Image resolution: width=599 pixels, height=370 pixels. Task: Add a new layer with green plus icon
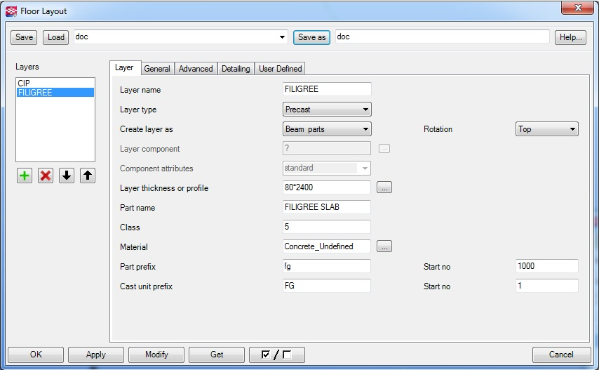pyautogui.click(x=25, y=176)
